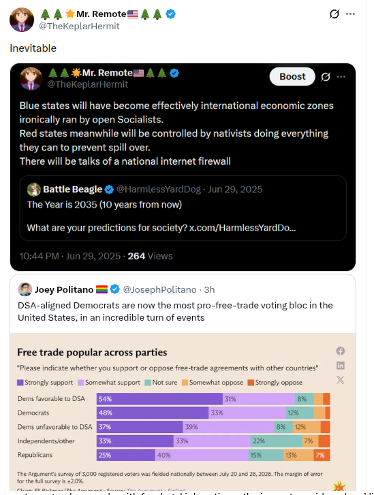Click verified badge beside top Mr. Remote name
Viewport: 374px width, 495px height.
pyautogui.click(x=170, y=14)
